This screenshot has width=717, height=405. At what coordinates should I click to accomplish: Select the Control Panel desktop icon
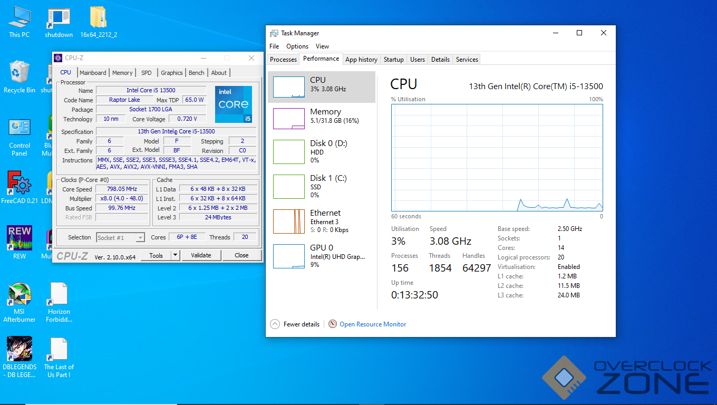(20, 137)
